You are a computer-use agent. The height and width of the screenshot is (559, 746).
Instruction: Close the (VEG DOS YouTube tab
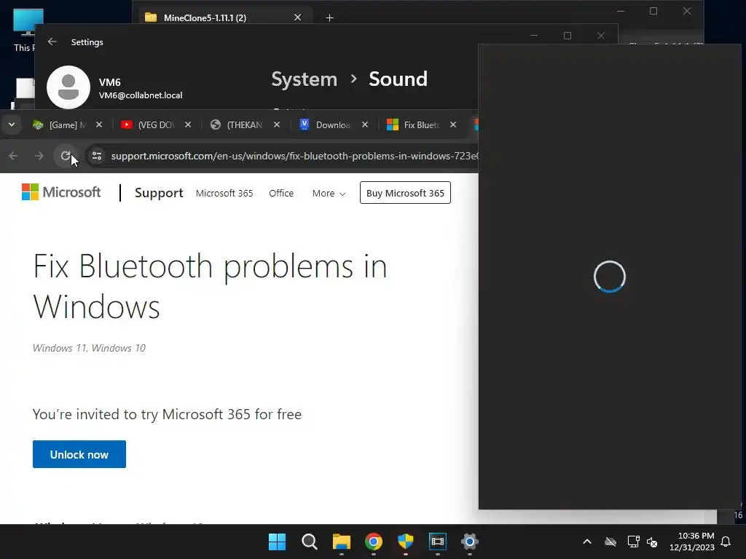click(188, 124)
